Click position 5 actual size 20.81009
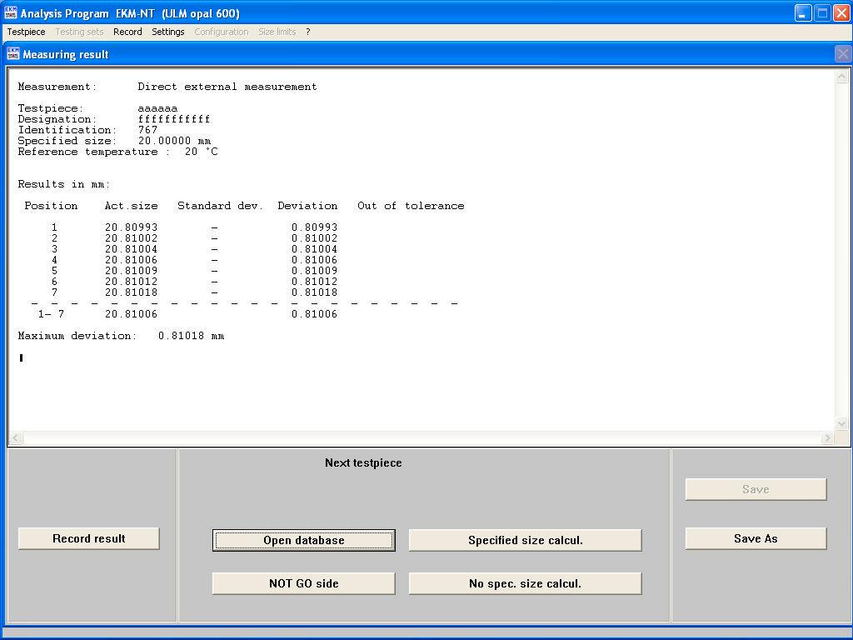The image size is (853, 640). [131, 271]
